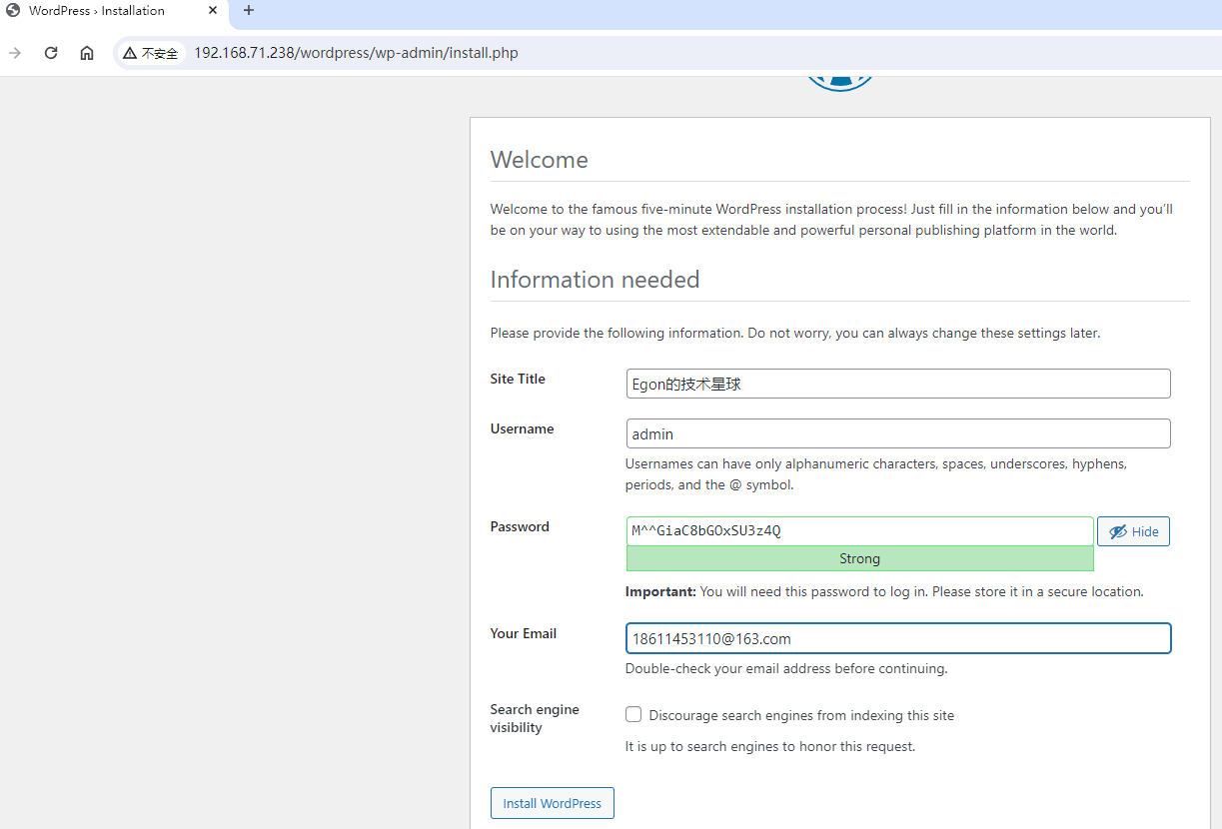Click the Your Email input box
Viewport: 1222px width, 829px height.
coord(897,638)
